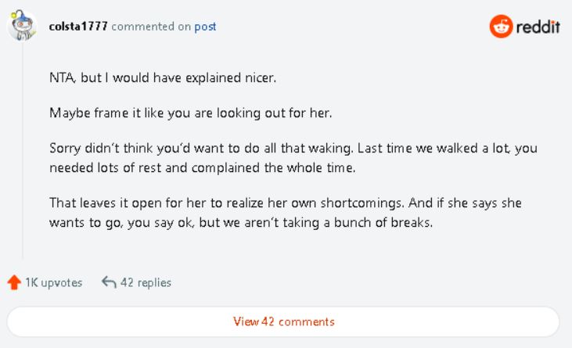The image size is (572, 348).
Task: Open the "42 replies" label
Action: (x=146, y=282)
